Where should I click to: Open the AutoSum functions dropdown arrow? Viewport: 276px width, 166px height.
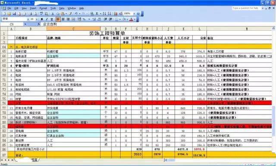point(100,13)
